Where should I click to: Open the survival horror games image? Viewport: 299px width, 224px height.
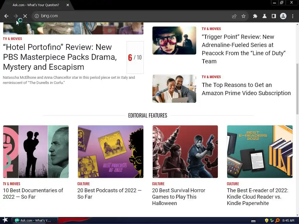185,152
